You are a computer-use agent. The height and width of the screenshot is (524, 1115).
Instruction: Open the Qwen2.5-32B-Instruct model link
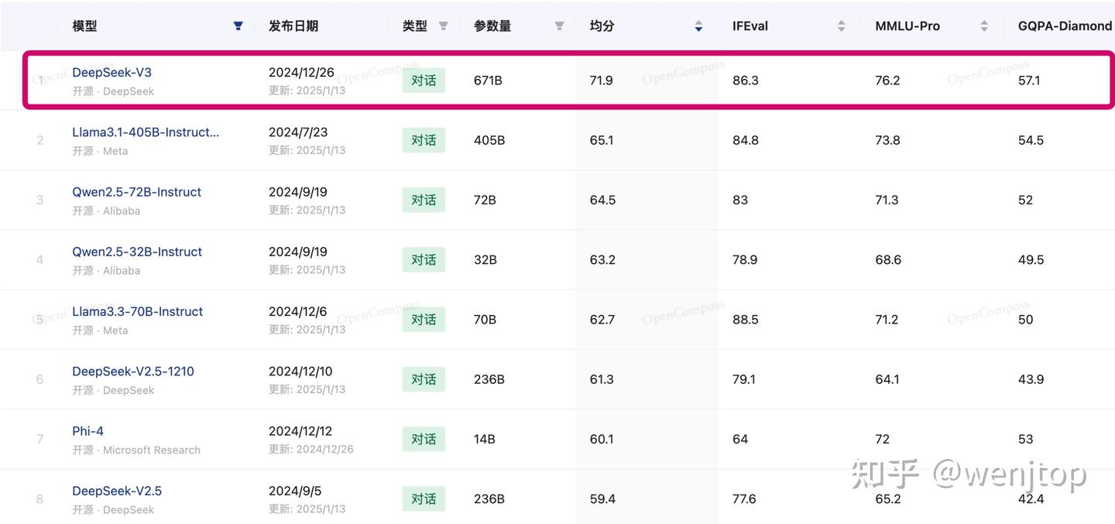(x=137, y=252)
